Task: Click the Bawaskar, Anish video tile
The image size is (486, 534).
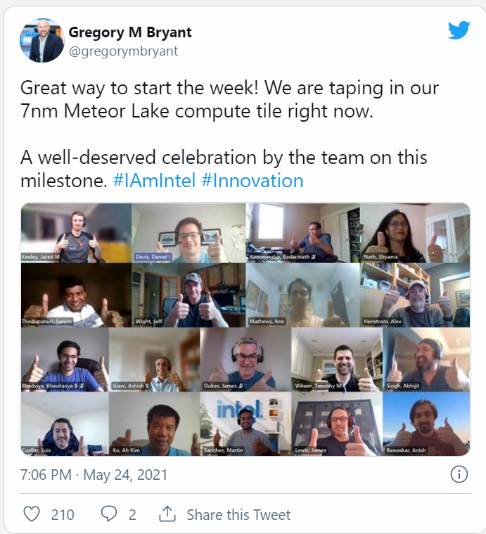Action: pos(426,424)
